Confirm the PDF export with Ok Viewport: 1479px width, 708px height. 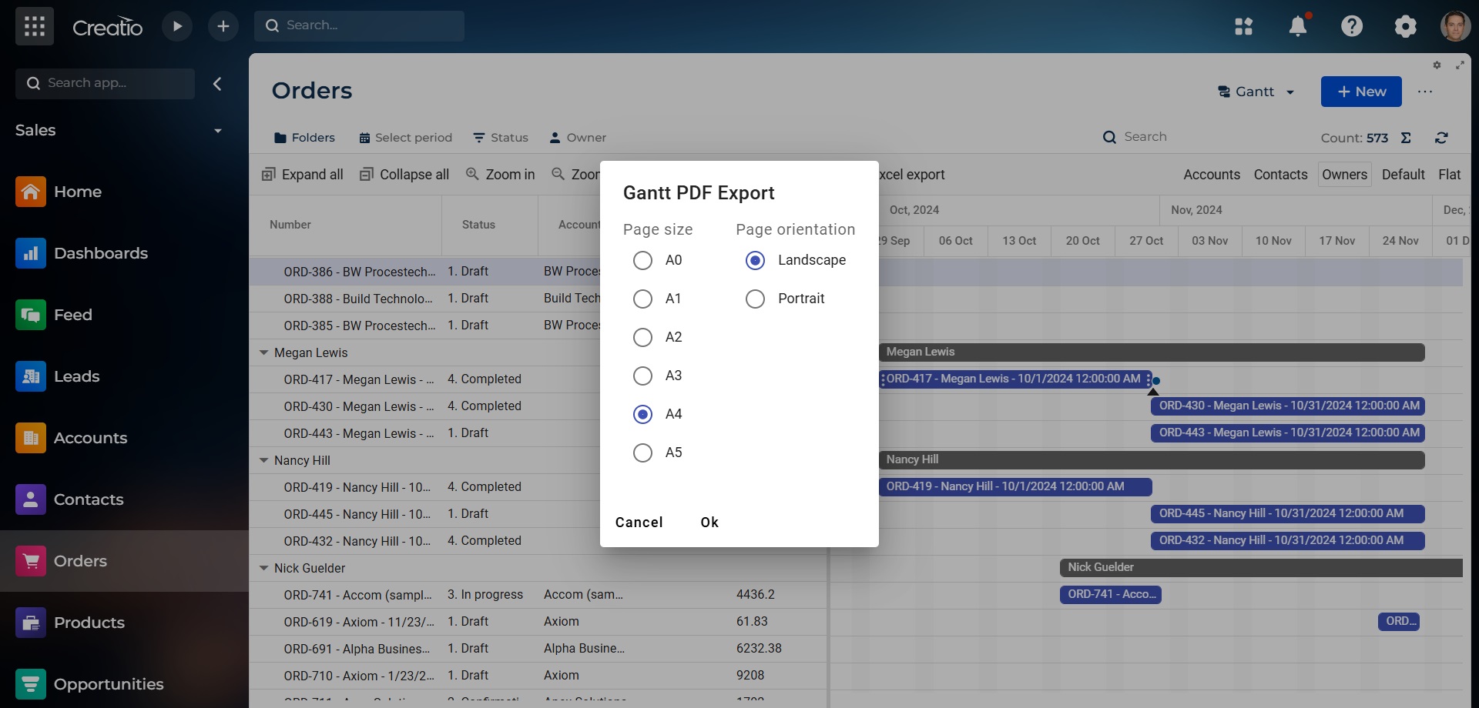(709, 522)
